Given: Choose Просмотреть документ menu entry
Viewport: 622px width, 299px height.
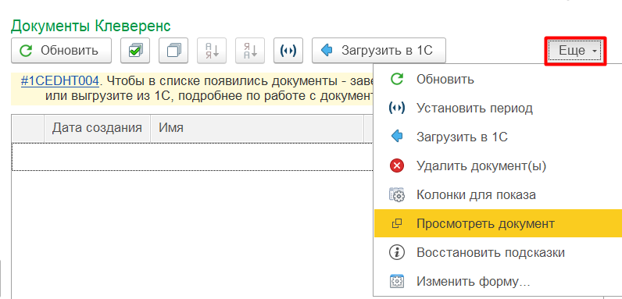Looking at the screenshot, I should [498, 223].
